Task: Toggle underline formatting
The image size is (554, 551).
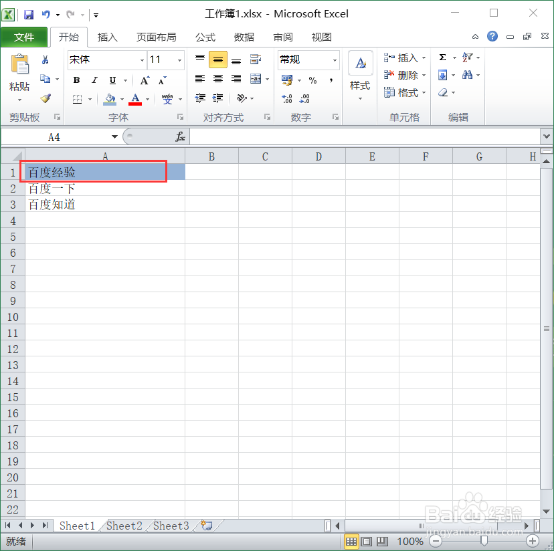Action: 112,80
